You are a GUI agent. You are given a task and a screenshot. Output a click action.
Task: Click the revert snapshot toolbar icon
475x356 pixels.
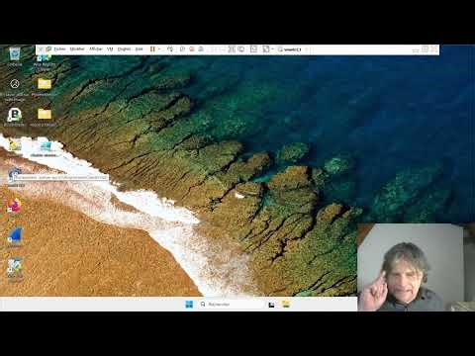point(192,49)
